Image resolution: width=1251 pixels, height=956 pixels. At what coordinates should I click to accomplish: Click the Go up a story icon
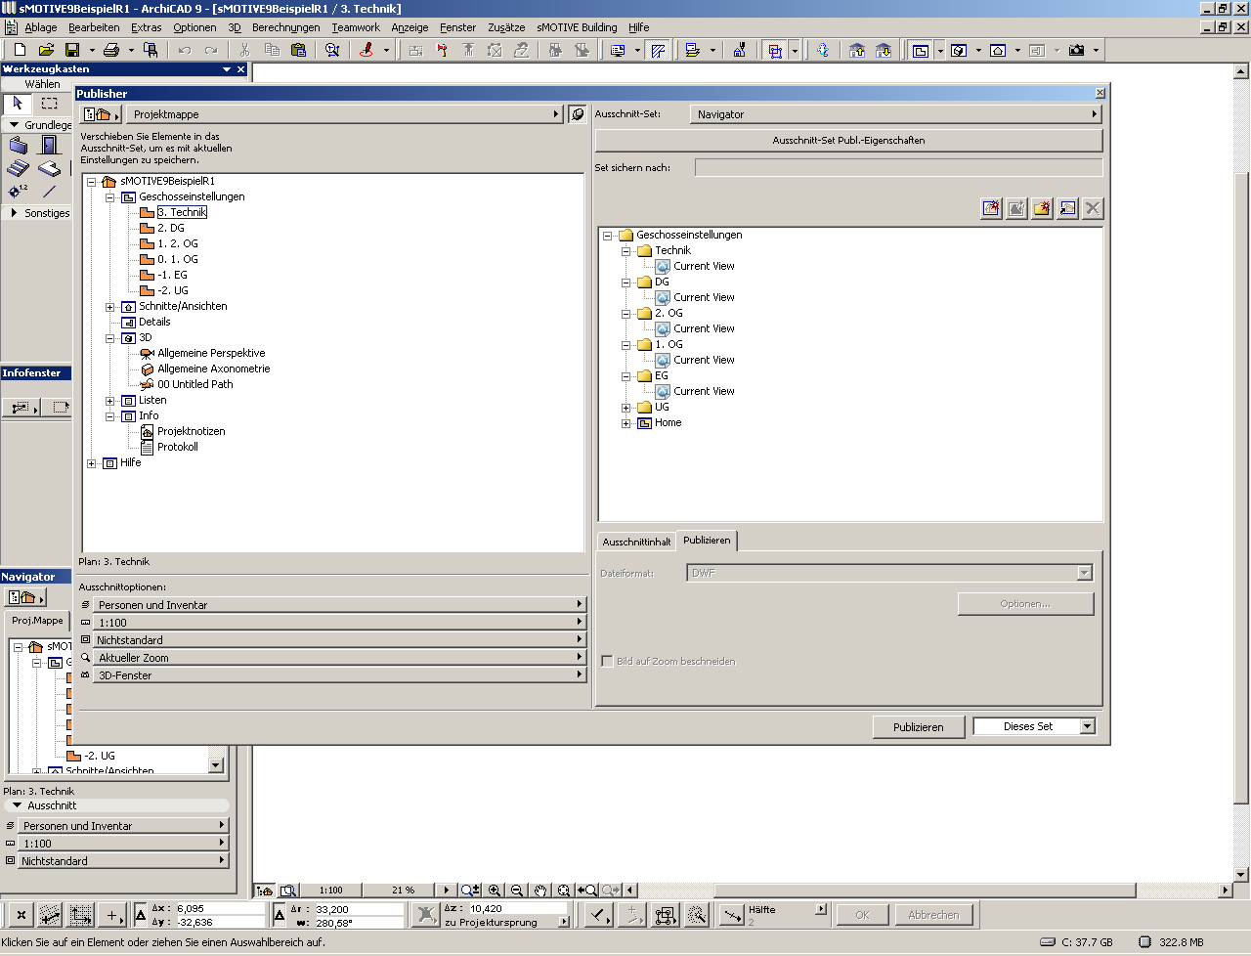pyautogui.click(x=857, y=50)
